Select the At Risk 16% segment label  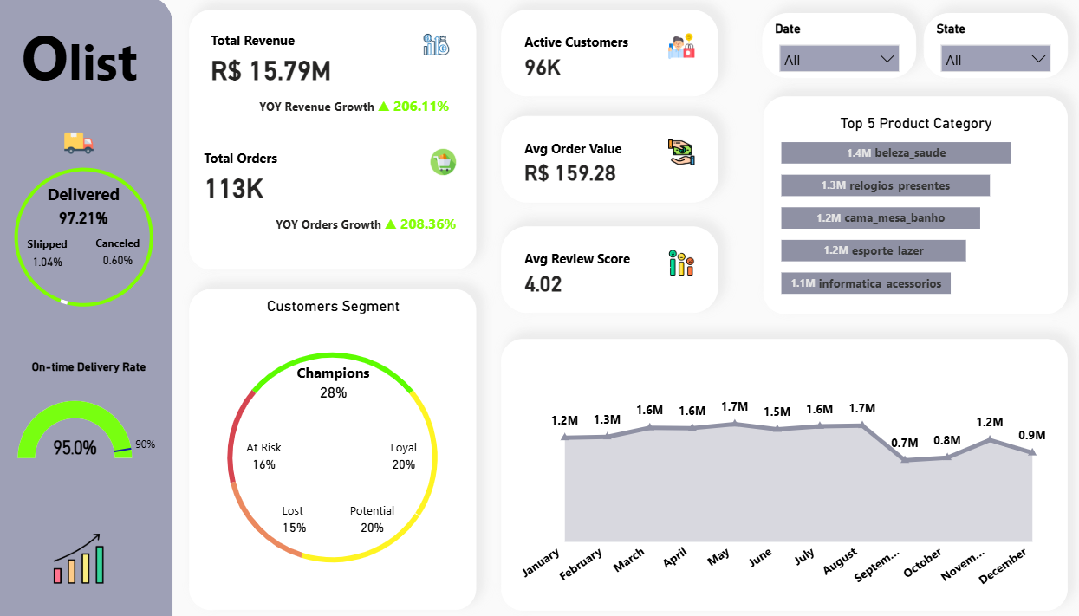[263, 456]
